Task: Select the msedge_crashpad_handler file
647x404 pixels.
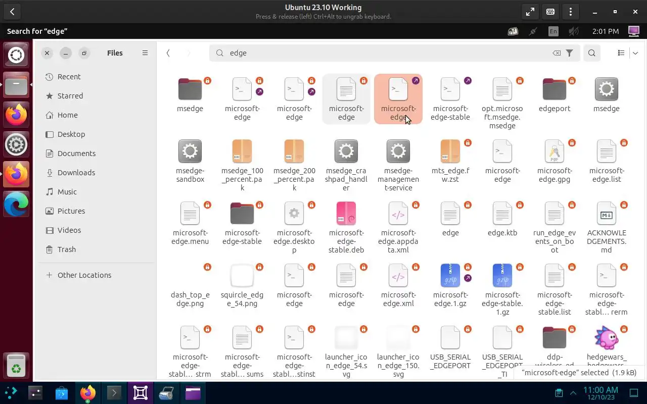Action: coord(346,151)
